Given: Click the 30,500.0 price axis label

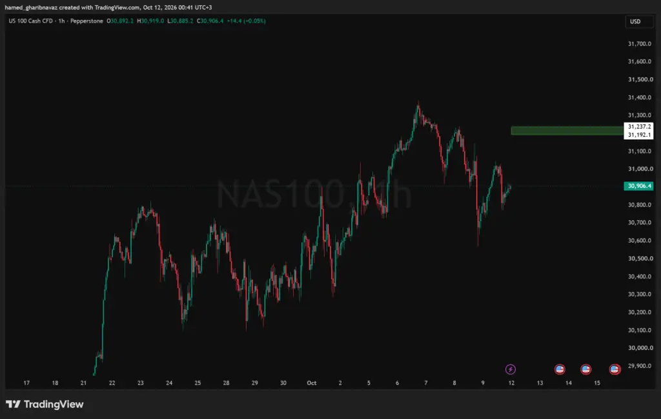Looking at the screenshot, I should click(640, 258).
